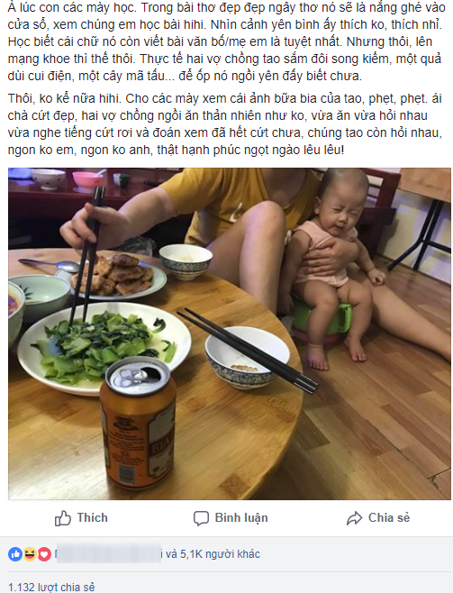Click the first paragraph of the post
This screenshot has width=453, height=593.
[x=225, y=41]
